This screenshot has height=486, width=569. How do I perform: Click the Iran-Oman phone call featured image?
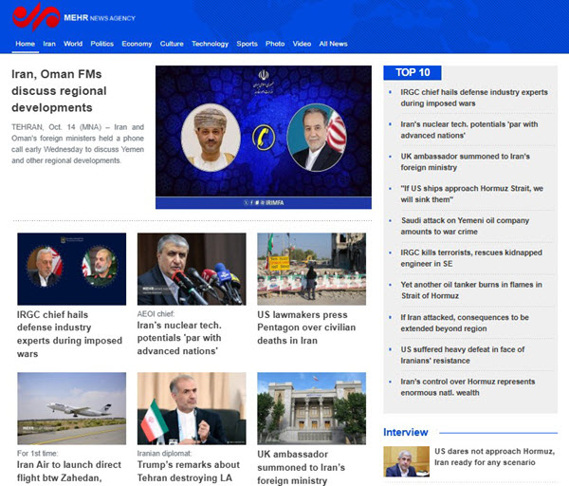(264, 138)
